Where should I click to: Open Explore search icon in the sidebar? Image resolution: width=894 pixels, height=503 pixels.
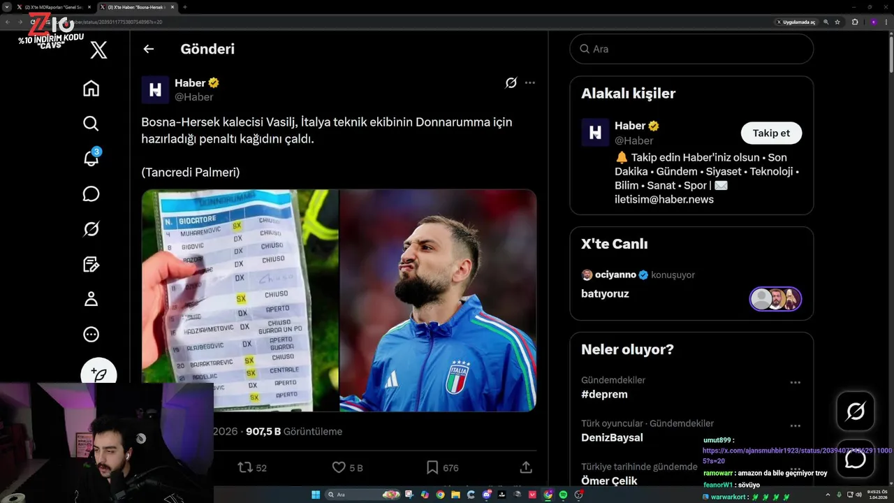coord(91,124)
